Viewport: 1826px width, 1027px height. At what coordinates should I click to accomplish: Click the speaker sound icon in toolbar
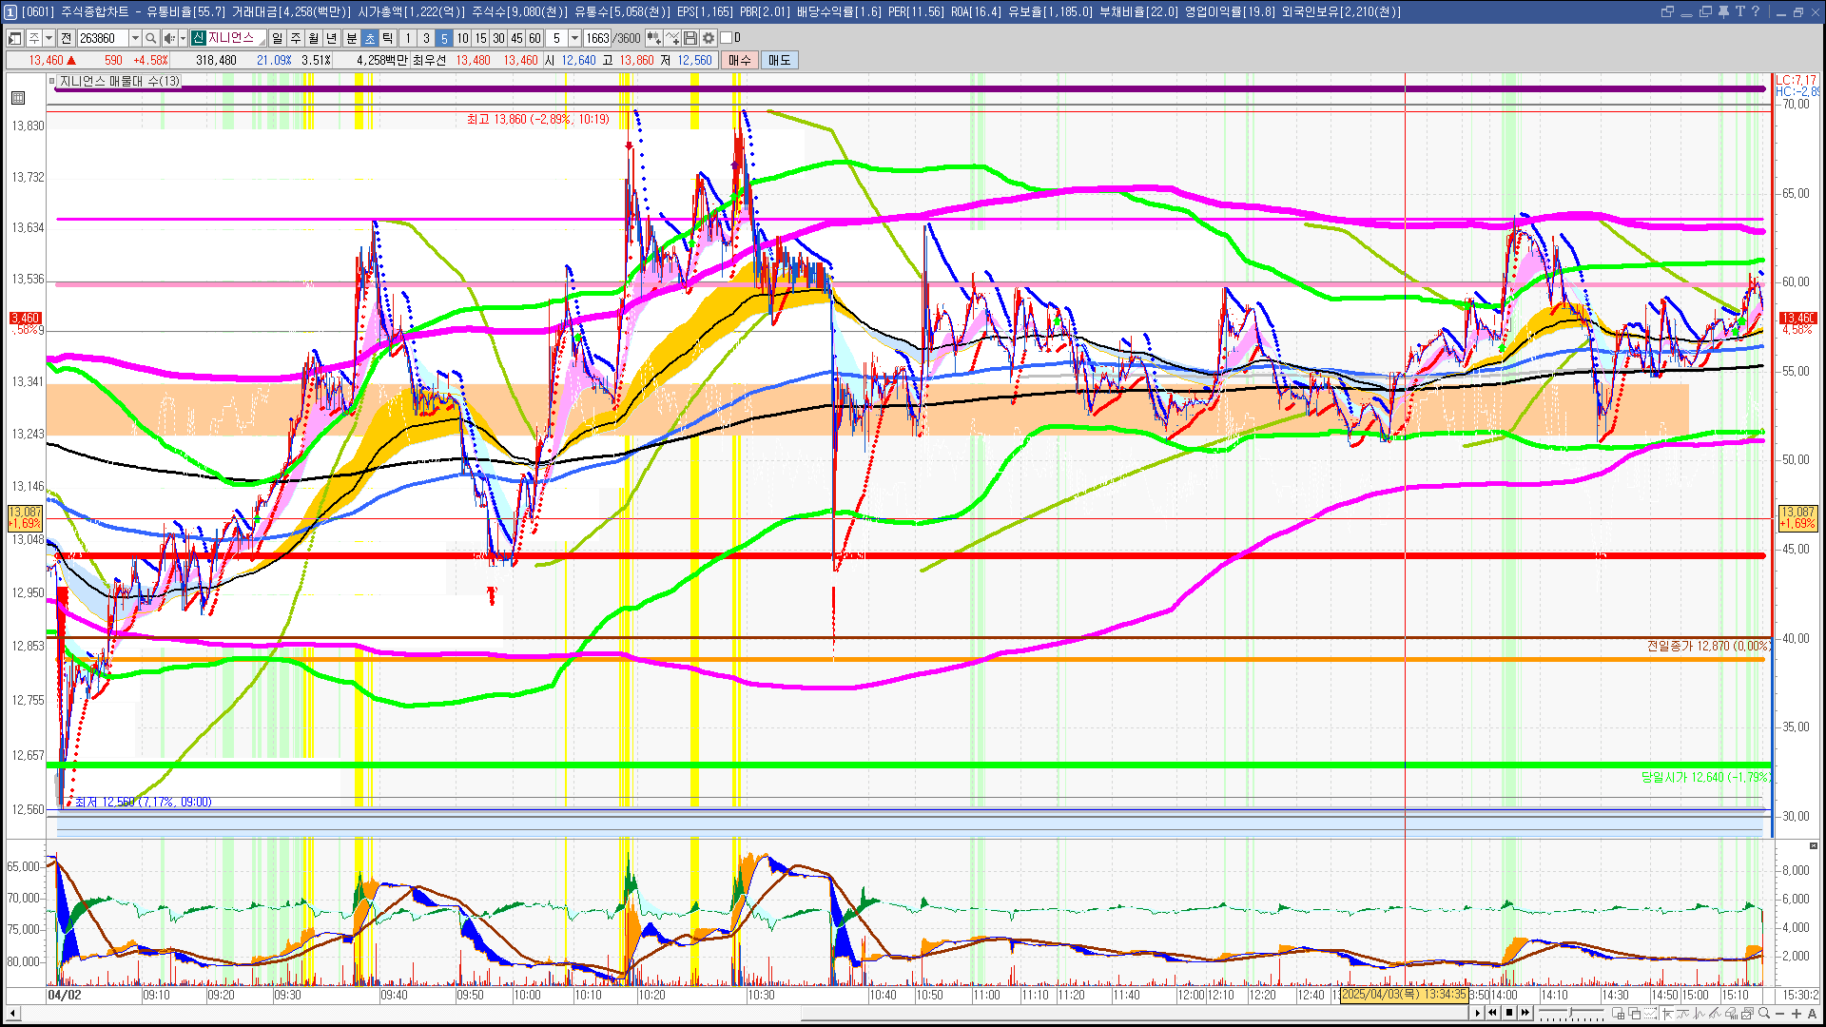tap(168, 38)
